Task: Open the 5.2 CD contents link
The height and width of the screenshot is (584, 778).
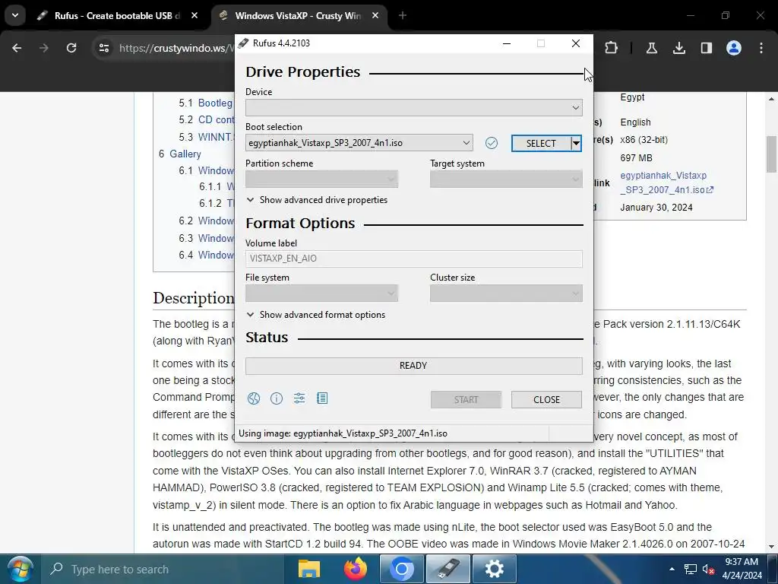Action: pos(207,119)
